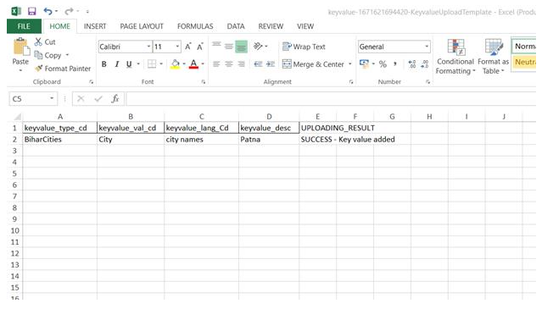This screenshot has width=542, height=309.
Task: Apply Comma Style
Action: point(395,64)
